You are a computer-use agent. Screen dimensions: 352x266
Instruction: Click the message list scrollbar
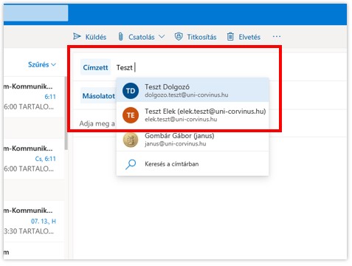click(x=66, y=113)
